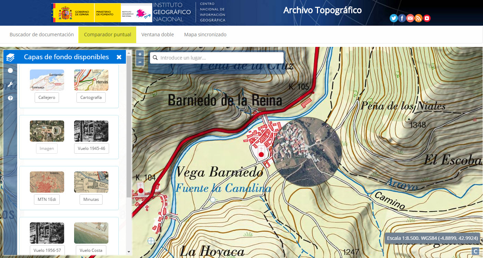The width and height of the screenshot is (483, 258).
Task: Open Buscador de documentación
Action: coord(42,34)
